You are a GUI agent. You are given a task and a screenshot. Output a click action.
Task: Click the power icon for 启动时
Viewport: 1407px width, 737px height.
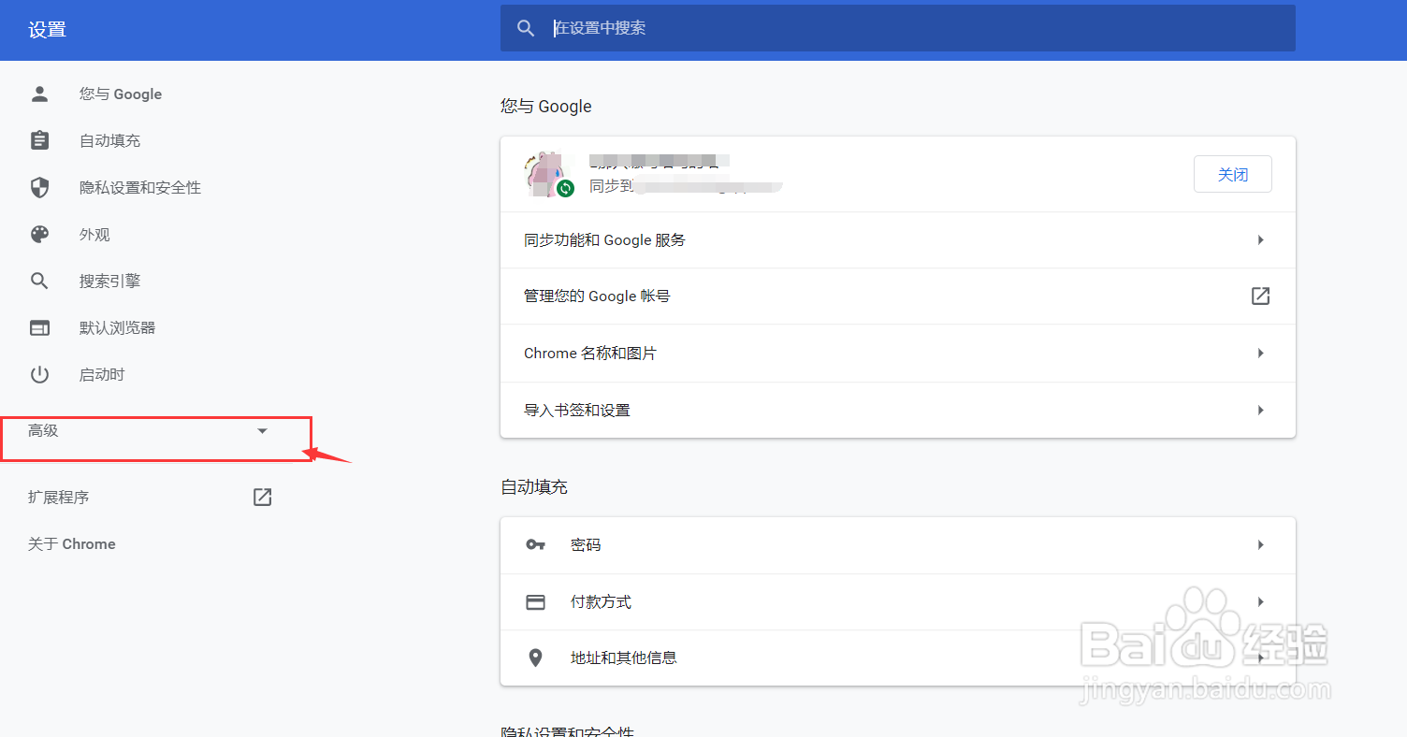[39, 374]
